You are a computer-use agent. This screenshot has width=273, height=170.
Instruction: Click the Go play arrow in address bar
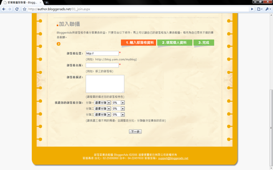pyautogui.click(x=252, y=9)
